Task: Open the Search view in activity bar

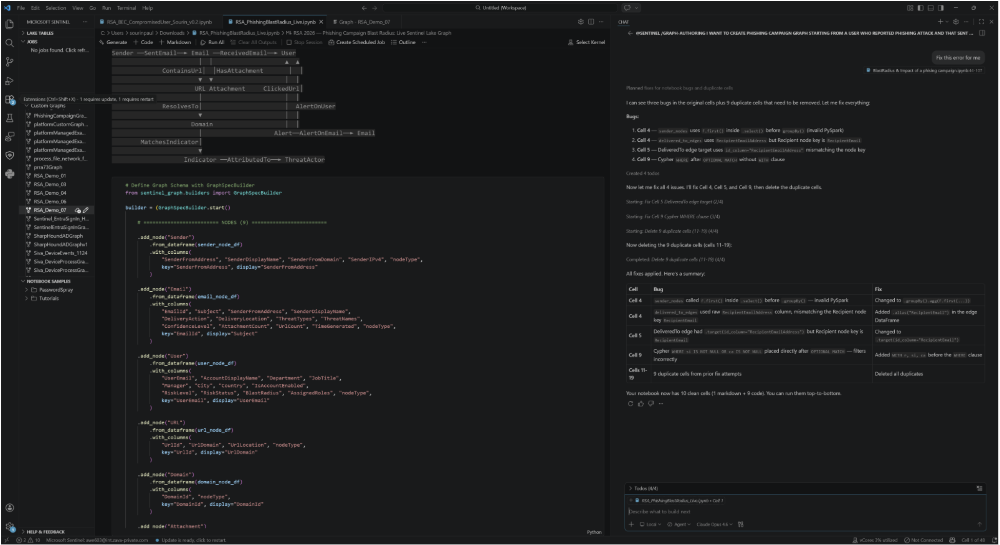Action: (10, 43)
